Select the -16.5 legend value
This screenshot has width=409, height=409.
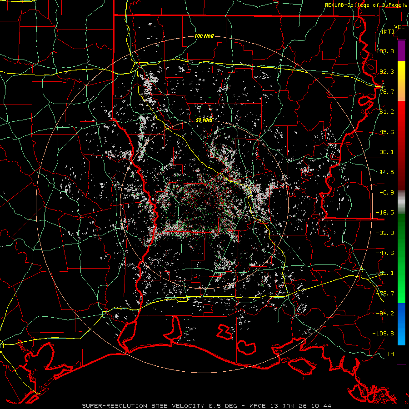pyautogui.click(x=385, y=213)
